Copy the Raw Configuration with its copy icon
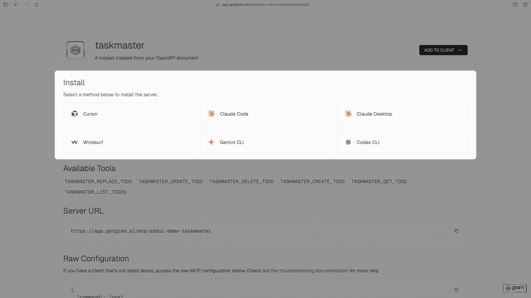This screenshot has width=531, height=298. pyautogui.click(x=456, y=290)
